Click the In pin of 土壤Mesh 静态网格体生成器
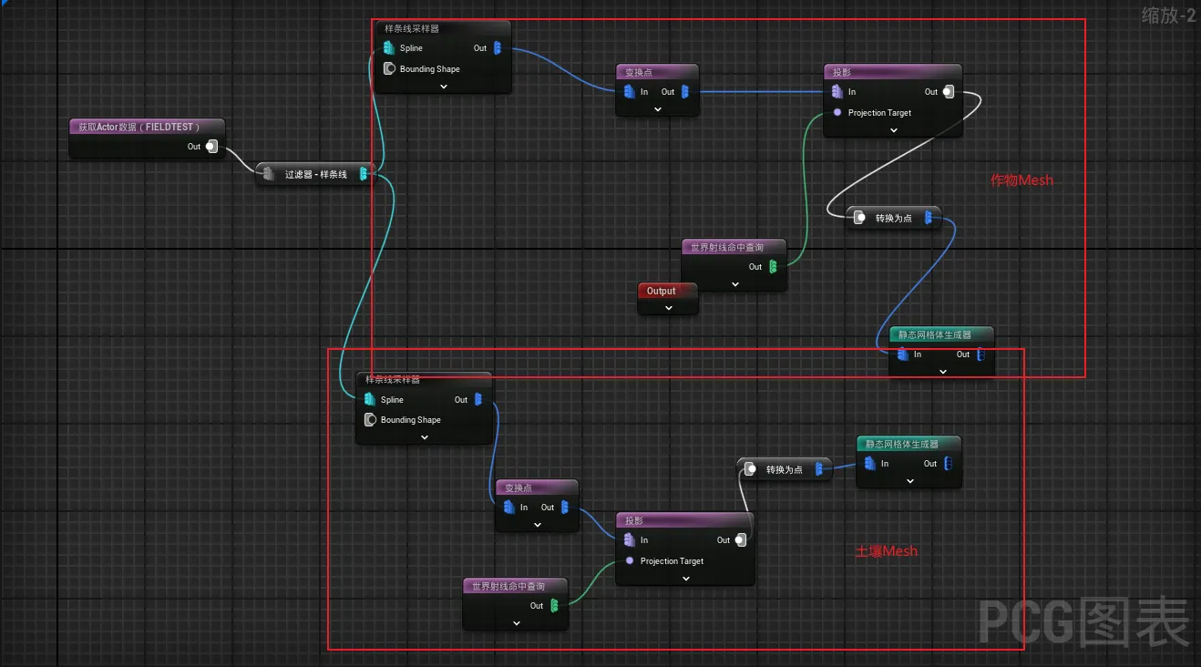Image resolution: width=1201 pixels, height=667 pixels. 870,464
